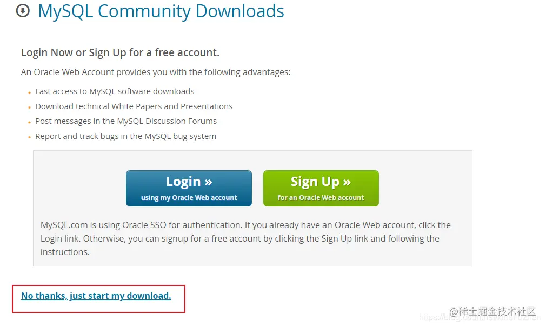Sign up for an Oracle Web account
The height and width of the screenshot is (327, 546).
321,189
